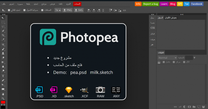Select the Zoom magnifier tool
208x109 pixels.
pyautogui.click(x=3, y=98)
